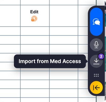Viewport: 106px width, 102px height.
Task: Click the "Edit" label in the table
Action: [x=34, y=12]
